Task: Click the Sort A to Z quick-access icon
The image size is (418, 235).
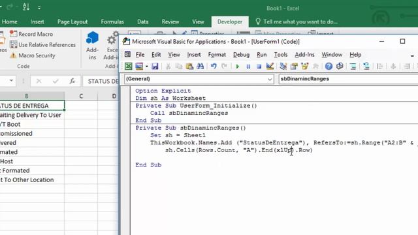Action: coord(26,7)
